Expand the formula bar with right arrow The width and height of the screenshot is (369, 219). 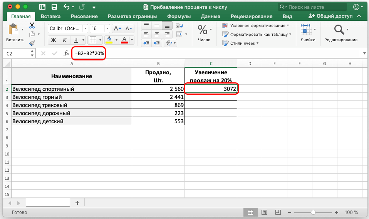pyautogui.click(x=364, y=53)
